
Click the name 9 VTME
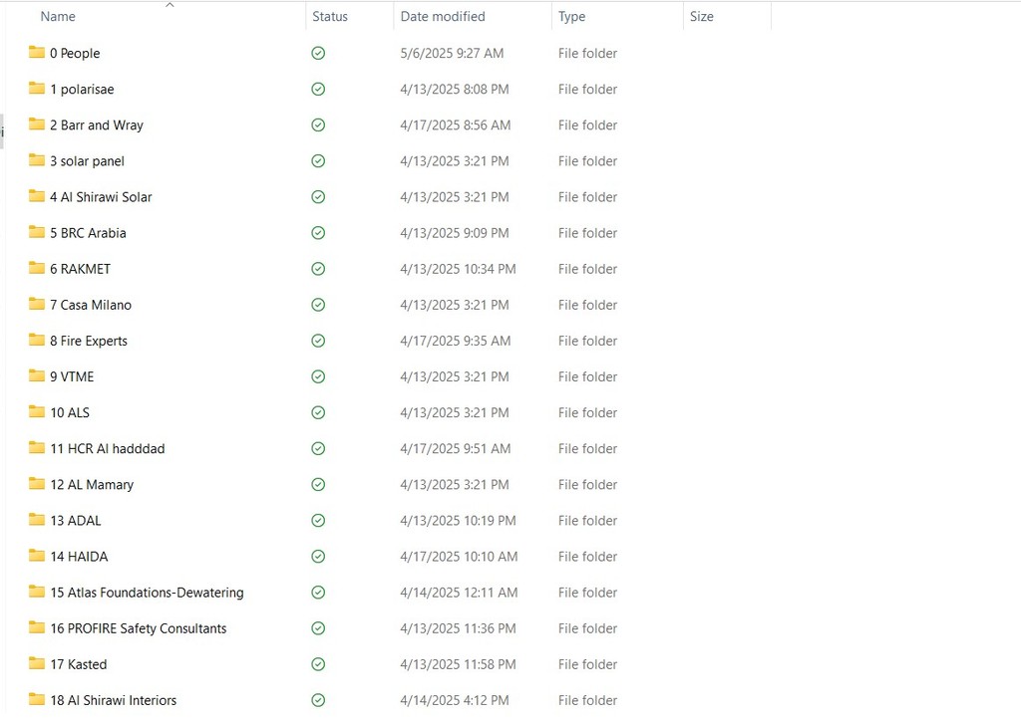[72, 376]
